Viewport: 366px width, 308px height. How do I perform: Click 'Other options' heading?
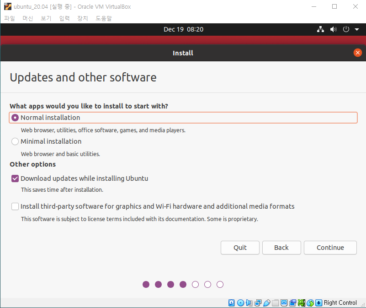tap(33, 164)
